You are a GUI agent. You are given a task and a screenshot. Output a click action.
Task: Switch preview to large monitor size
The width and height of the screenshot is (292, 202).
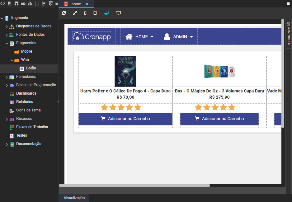click(x=118, y=13)
